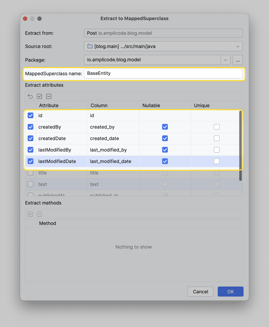
Task: Select the lastModifiedDate attribute name
Action: click(x=57, y=161)
